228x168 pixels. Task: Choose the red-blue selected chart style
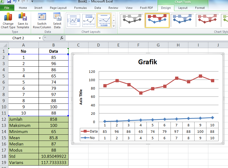[157, 20]
